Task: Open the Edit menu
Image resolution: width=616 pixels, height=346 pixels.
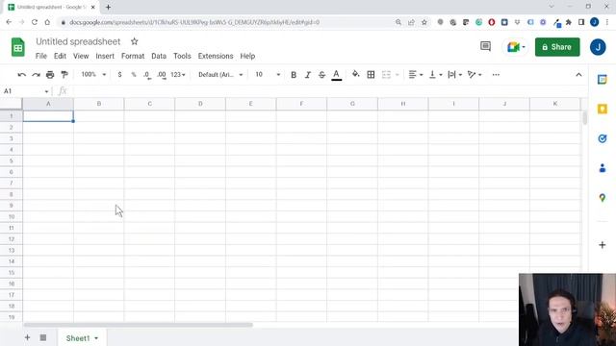Action: 60,56
